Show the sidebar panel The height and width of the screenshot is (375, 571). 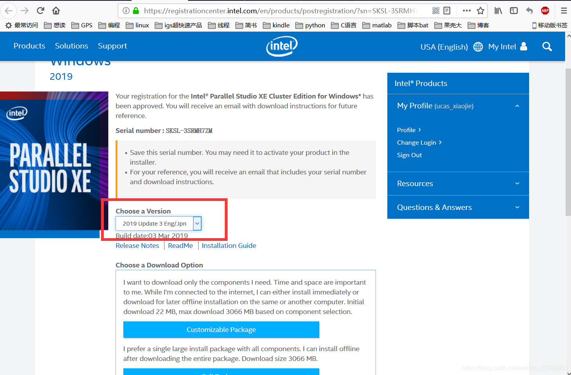tap(514, 11)
